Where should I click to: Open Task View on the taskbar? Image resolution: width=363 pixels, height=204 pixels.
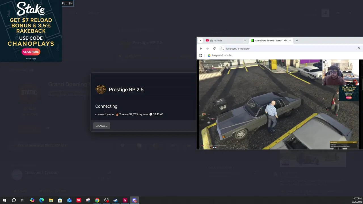pos(23,200)
